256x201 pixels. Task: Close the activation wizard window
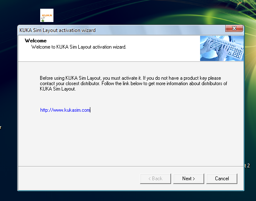(x=234, y=28)
